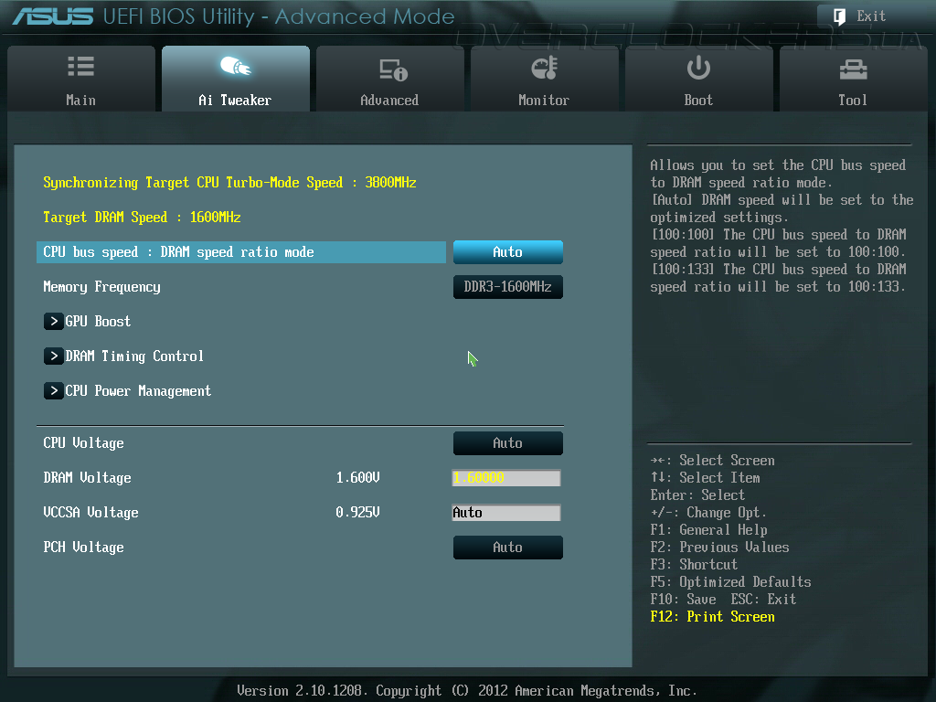Click the Monitor tab gauge icon
The image size is (936, 702).
[544, 68]
